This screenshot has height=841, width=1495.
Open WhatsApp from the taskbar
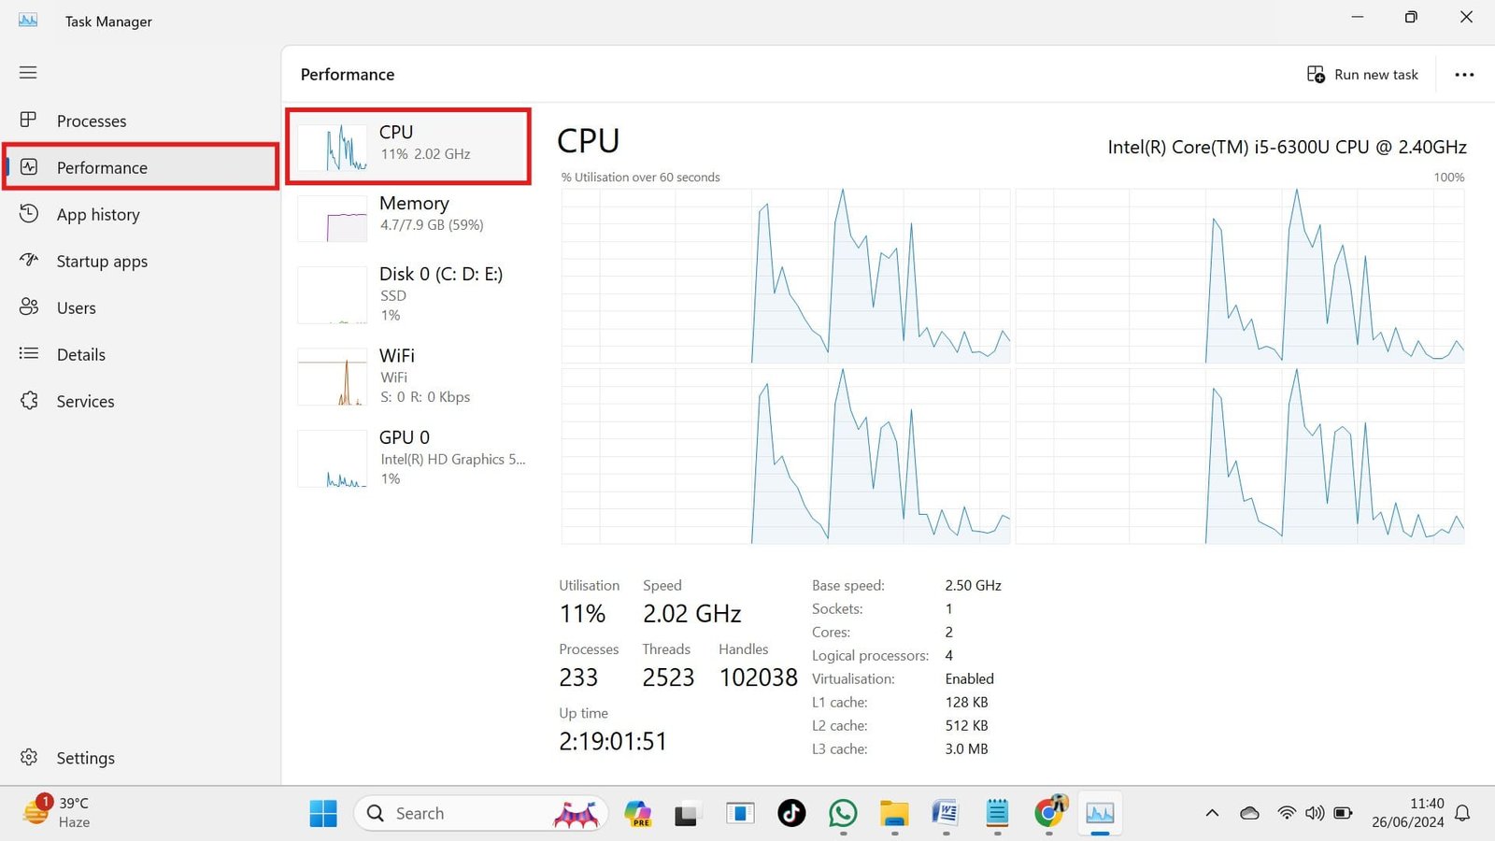843,813
